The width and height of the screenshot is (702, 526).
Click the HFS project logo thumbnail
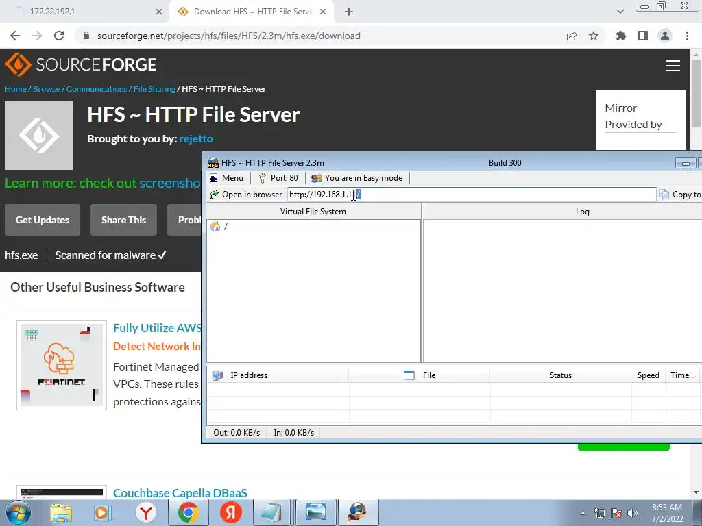[x=39, y=136]
